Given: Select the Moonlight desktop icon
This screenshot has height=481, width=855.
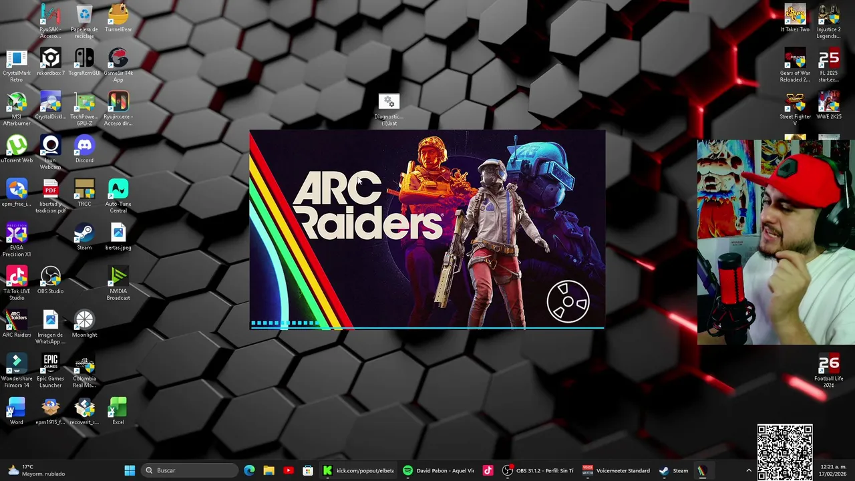Looking at the screenshot, I should (84, 324).
